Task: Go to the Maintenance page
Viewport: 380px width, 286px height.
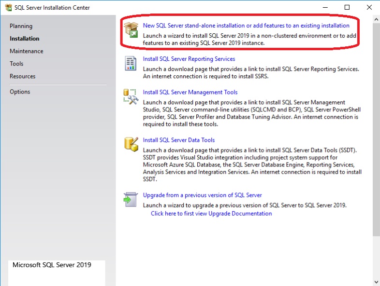Action: [x=27, y=51]
